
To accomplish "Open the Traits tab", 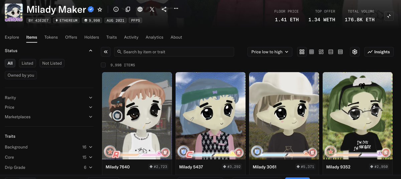I will coord(112,37).
